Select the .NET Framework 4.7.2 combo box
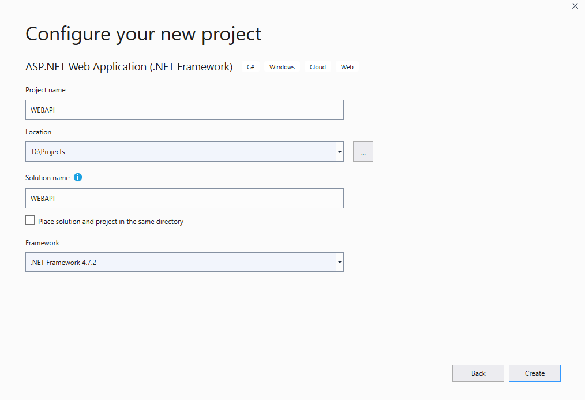The width and height of the screenshot is (585, 400). 179,263
